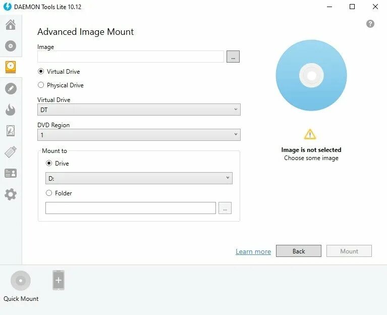Viewport: 387px width, 315px height.
Task: Browse for a mount folder
Action: point(225,208)
